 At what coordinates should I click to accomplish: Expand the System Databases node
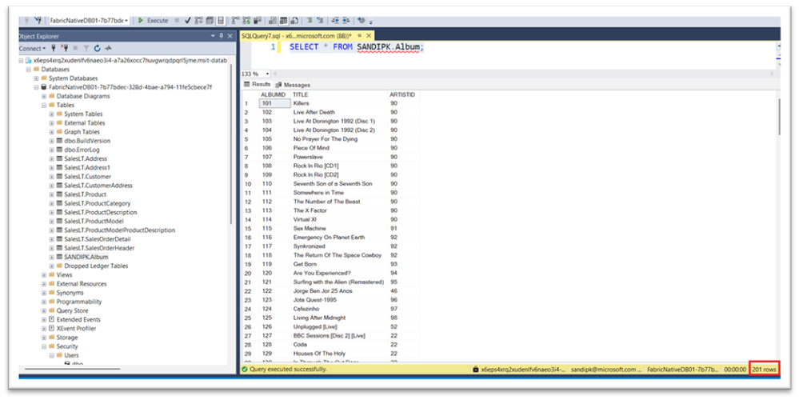click(36, 78)
